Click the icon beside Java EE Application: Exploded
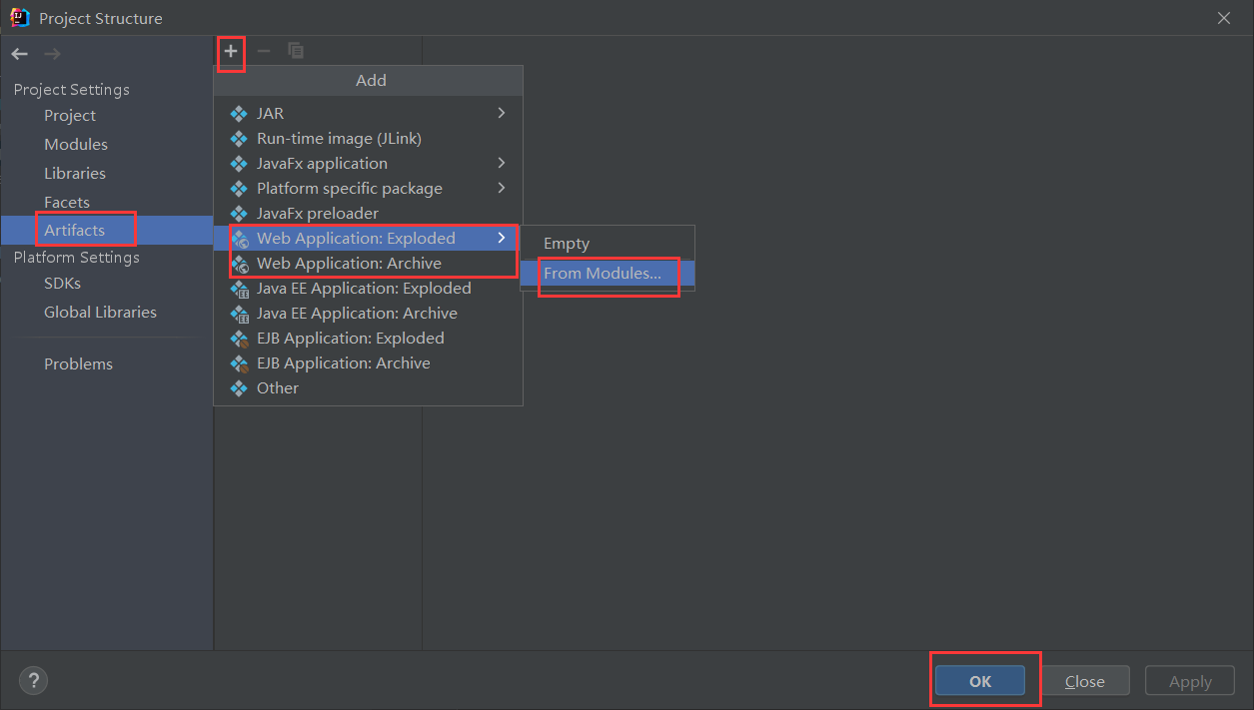This screenshot has width=1254, height=710. click(x=239, y=289)
